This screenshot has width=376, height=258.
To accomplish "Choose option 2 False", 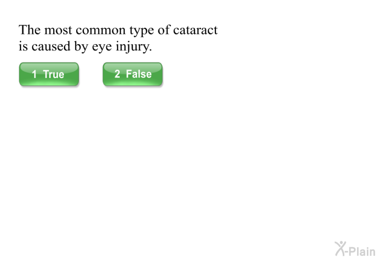I will (133, 74).
